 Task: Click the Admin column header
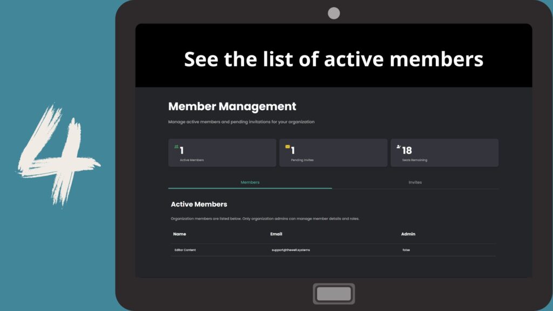(408, 234)
